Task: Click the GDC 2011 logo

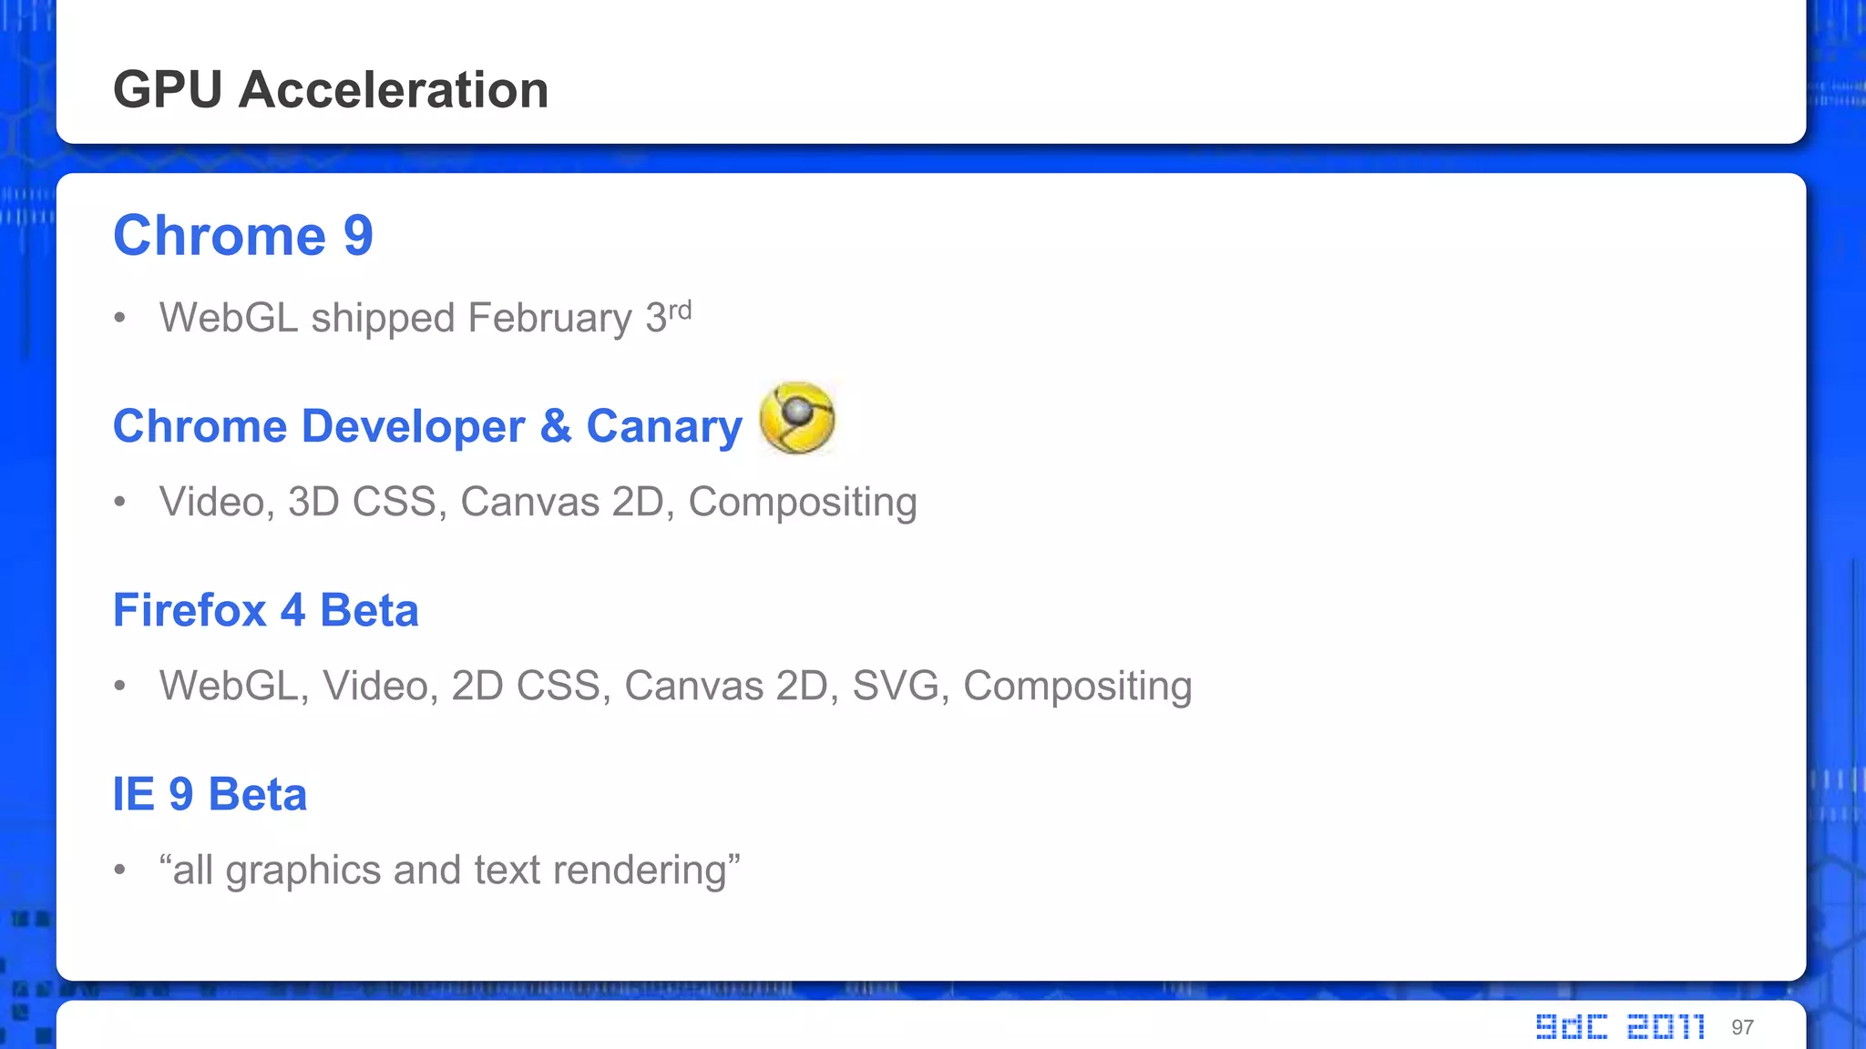Action: (x=1620, y=1027)
